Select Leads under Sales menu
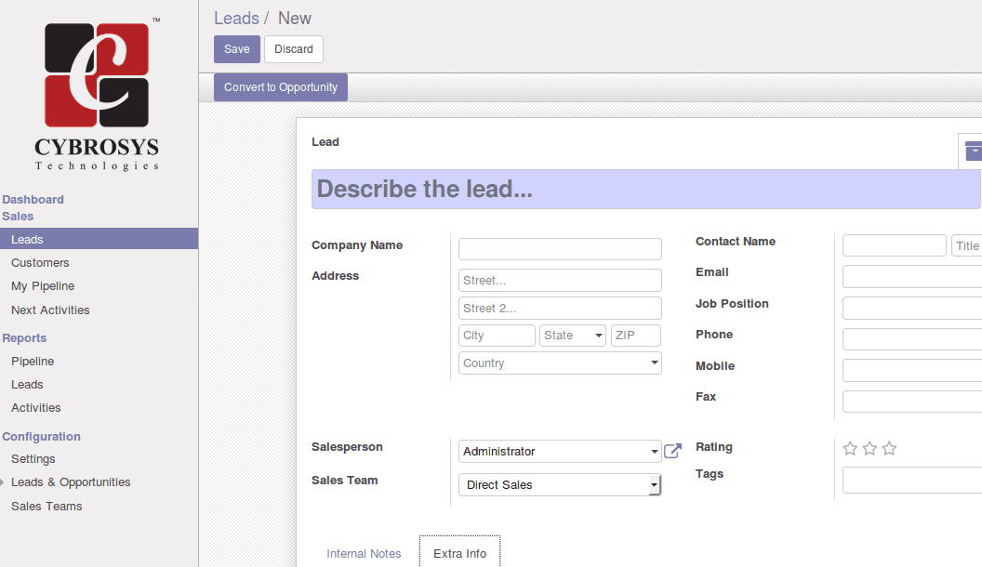The width and height of the screenshot is (982, 567). [99, 239]
